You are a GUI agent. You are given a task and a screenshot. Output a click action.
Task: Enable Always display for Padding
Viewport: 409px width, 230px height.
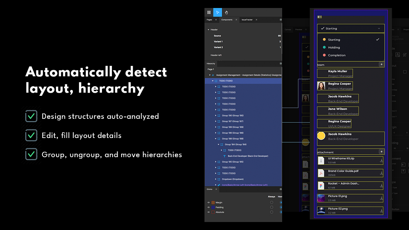pos(272,207)
